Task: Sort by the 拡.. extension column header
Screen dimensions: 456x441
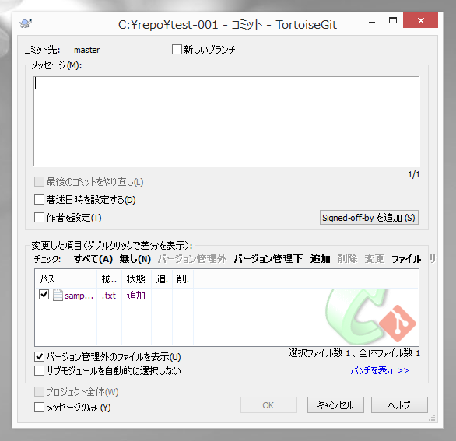Action: pos(110,278)
